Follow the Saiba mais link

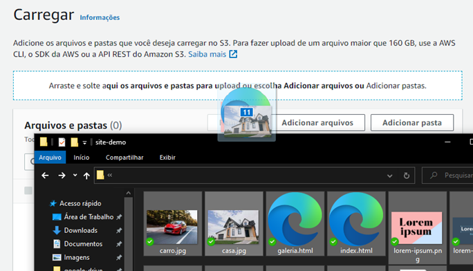pos(207,54)
